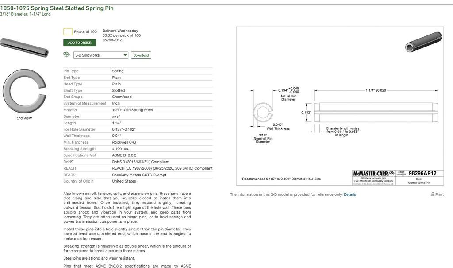Click the product title heading

(57, 8)
